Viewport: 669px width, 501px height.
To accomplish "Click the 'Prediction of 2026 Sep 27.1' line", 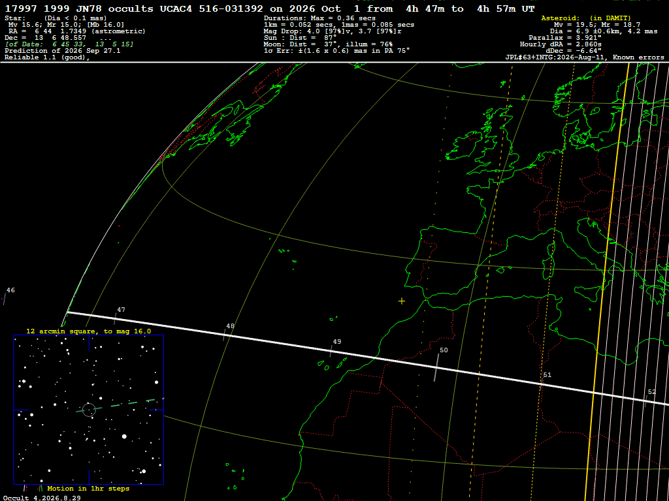I will pyautogui.click(x=62, y=51).
